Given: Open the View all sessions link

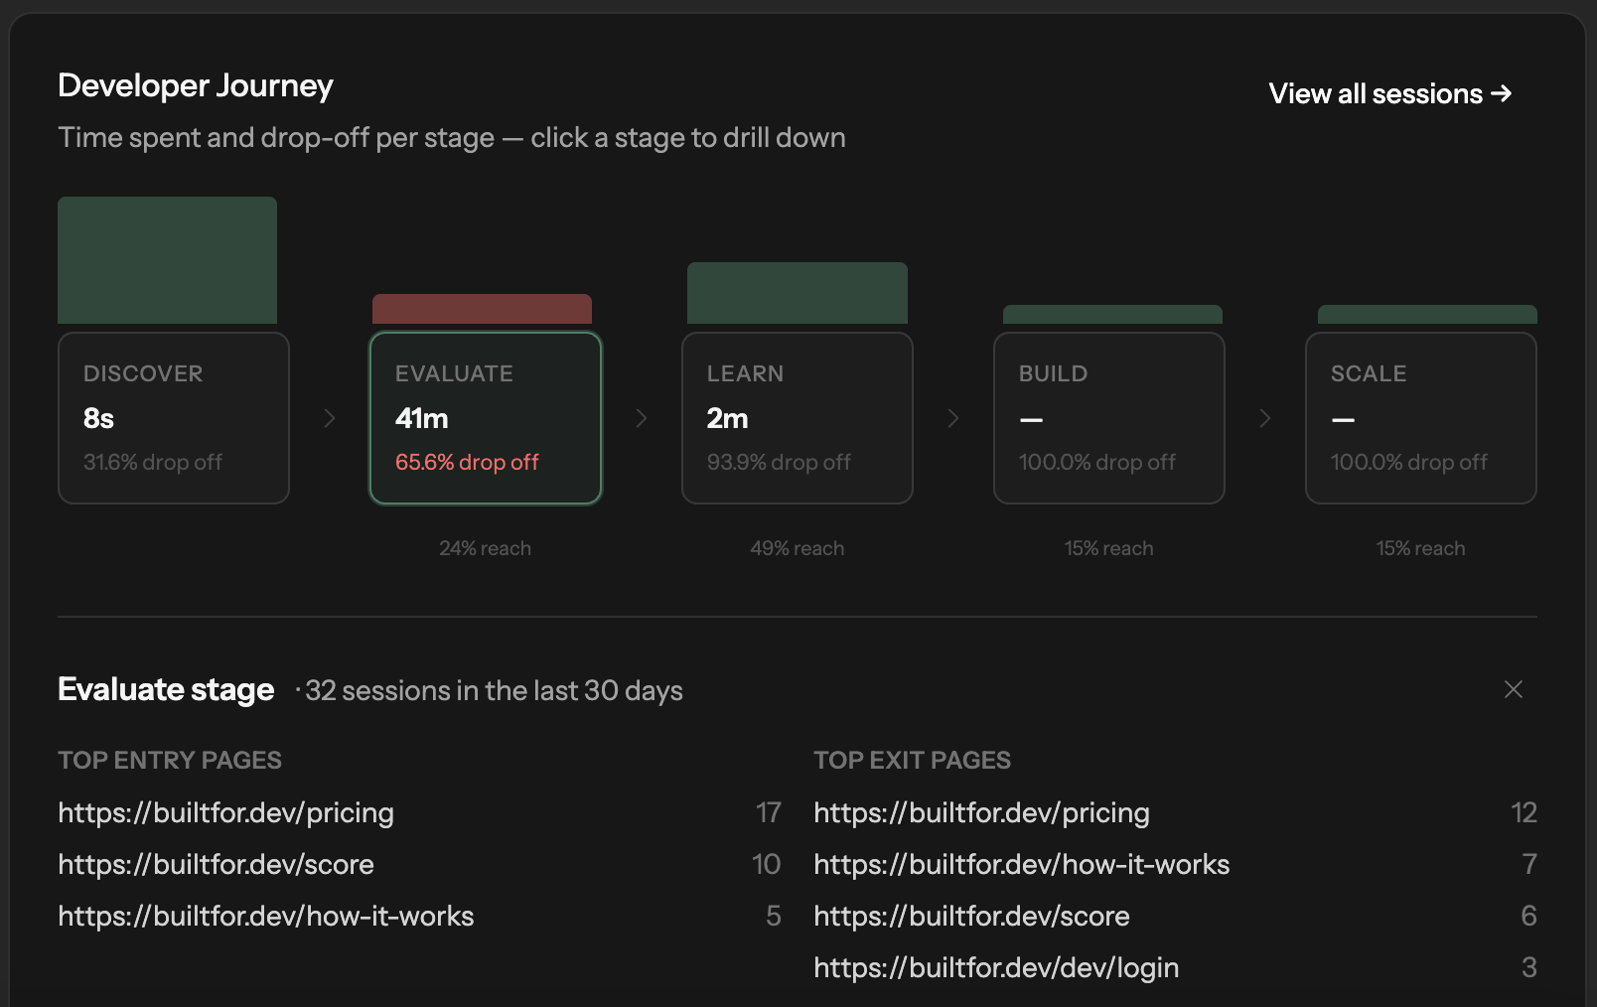Looking at the screenshot, I should tap(1389, 93).
